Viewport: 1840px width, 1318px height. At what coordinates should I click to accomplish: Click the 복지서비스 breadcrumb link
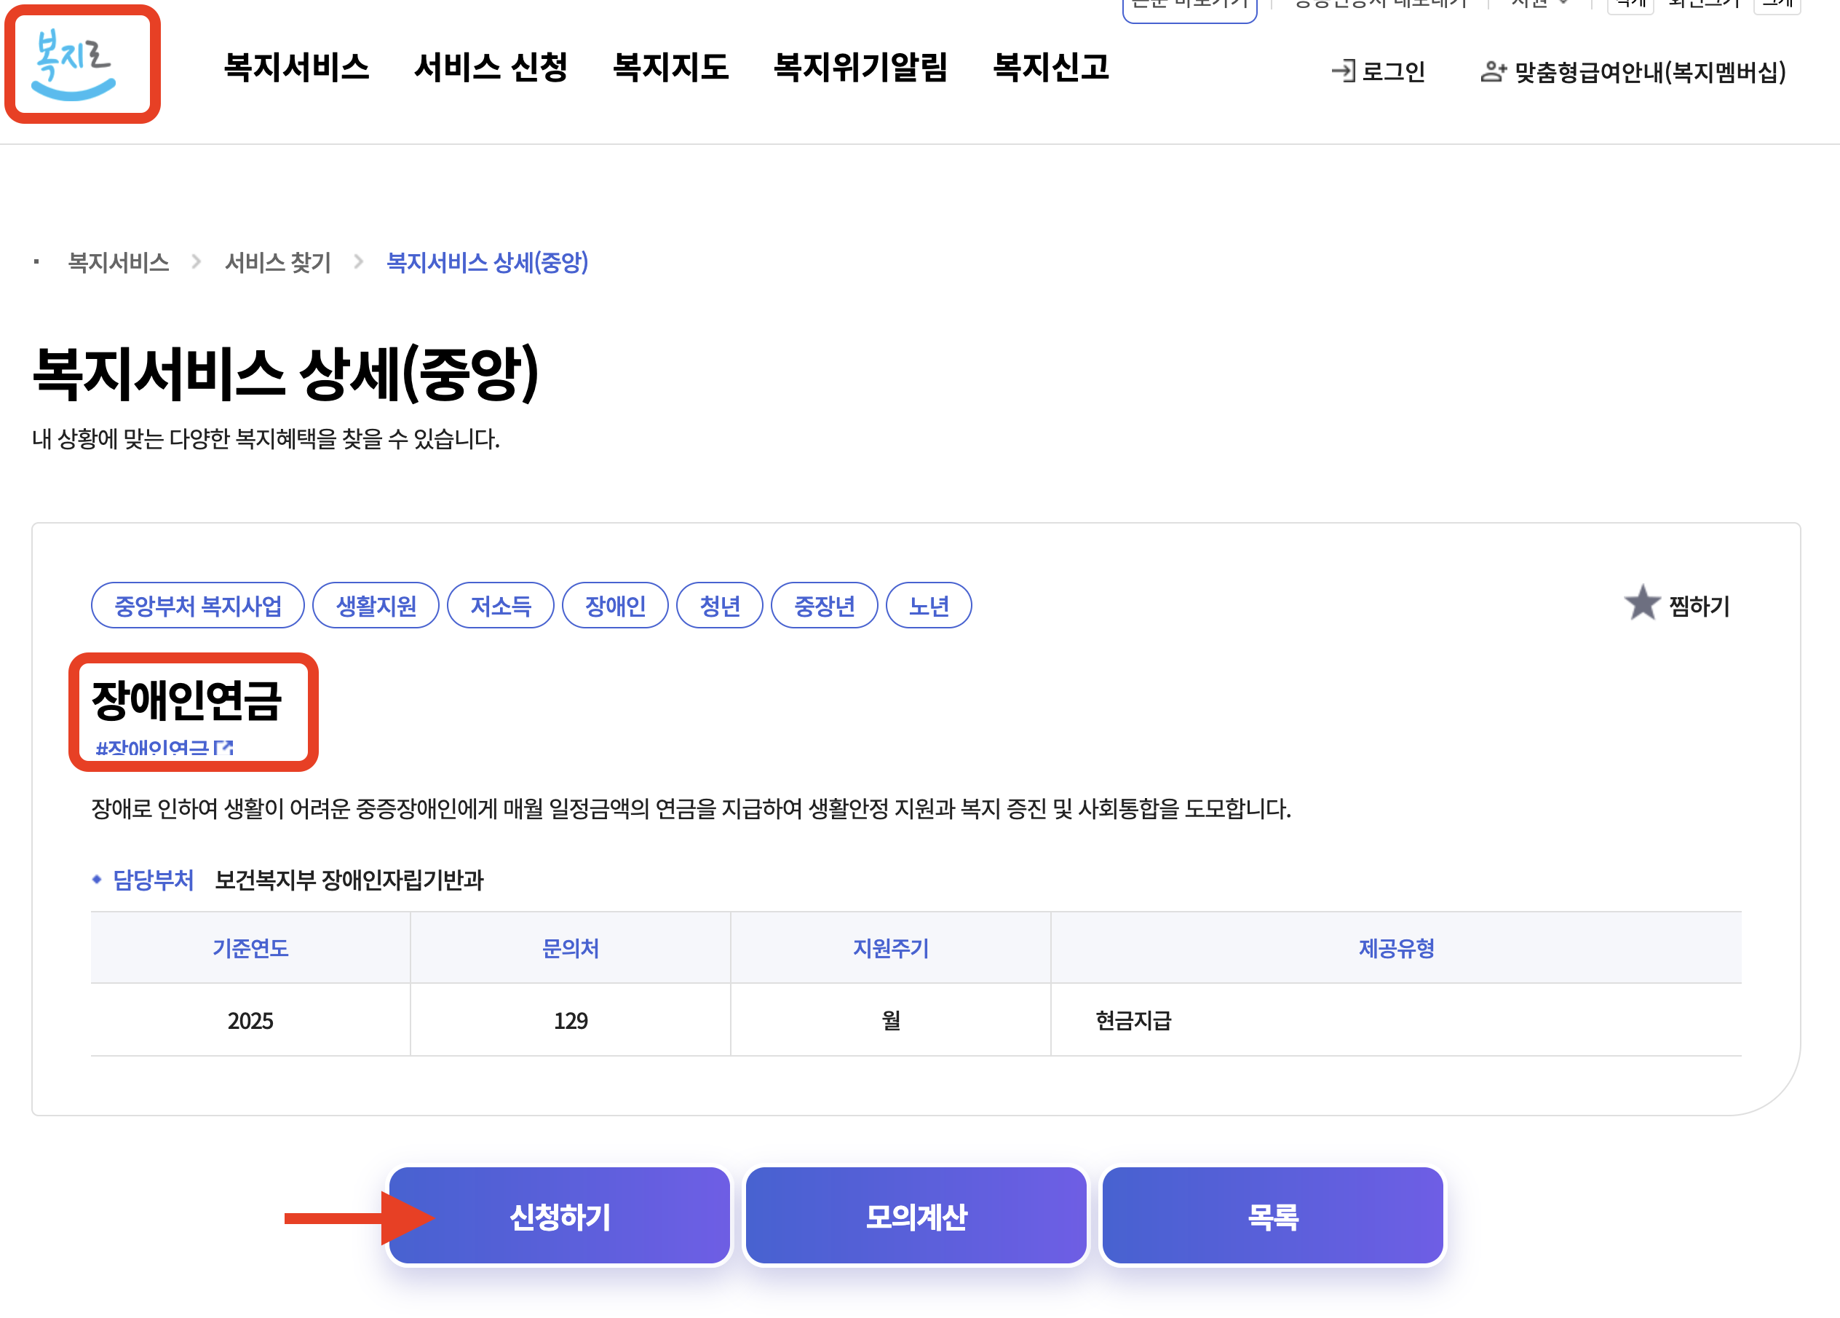[119, 262]
